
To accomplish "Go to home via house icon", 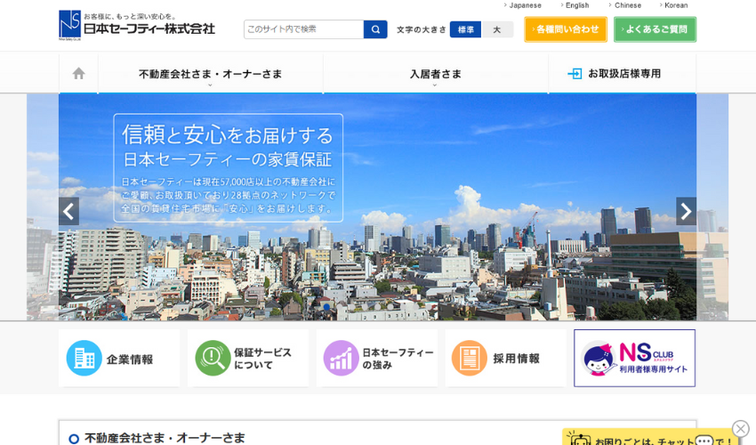I will pyautogui.click(x=78, y=73).
